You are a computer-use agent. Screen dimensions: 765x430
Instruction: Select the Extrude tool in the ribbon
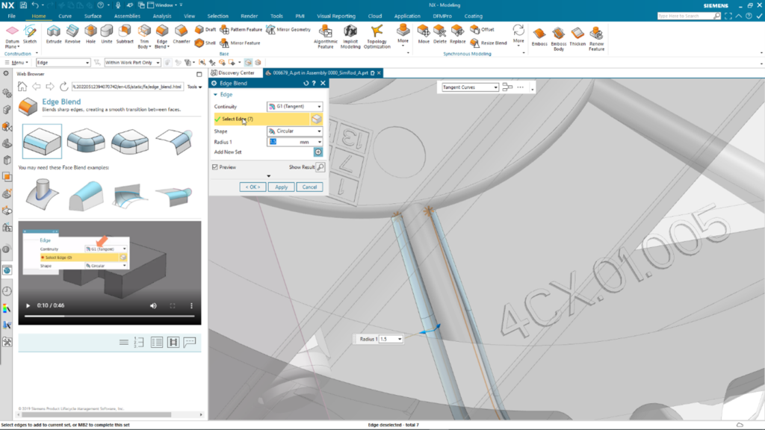click(x=54, y=33)
